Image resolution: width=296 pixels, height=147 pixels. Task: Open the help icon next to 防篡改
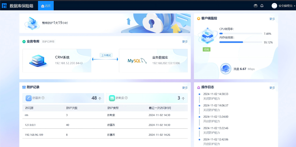click(43, 98)
